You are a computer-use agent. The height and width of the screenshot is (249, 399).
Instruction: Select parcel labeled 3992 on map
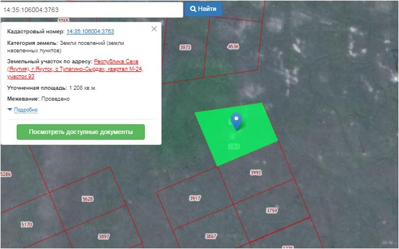pyautogui.click(x=256, y=173)
